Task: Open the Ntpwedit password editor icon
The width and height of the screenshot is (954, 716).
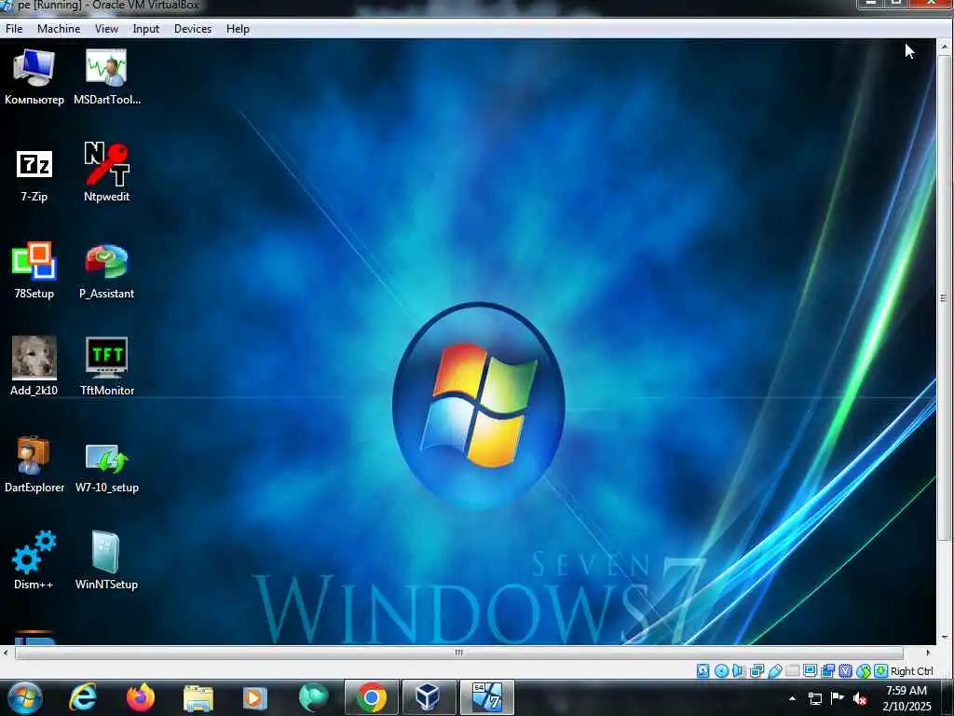Action: pos(106,172)
